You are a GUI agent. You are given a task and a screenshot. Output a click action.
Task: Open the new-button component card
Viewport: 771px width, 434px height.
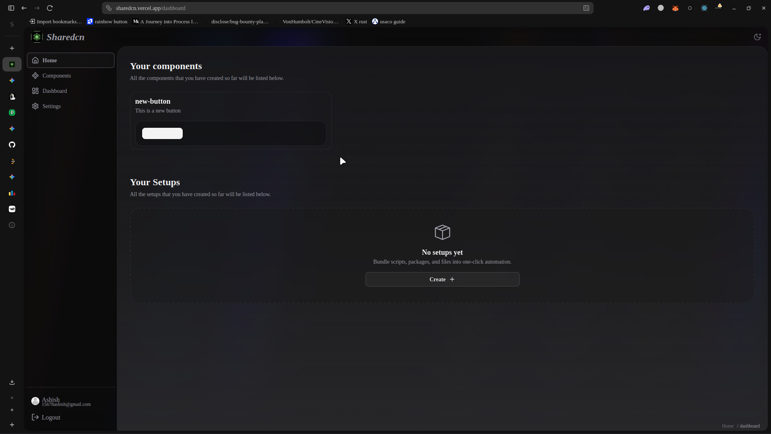click(x=153, y=101)
